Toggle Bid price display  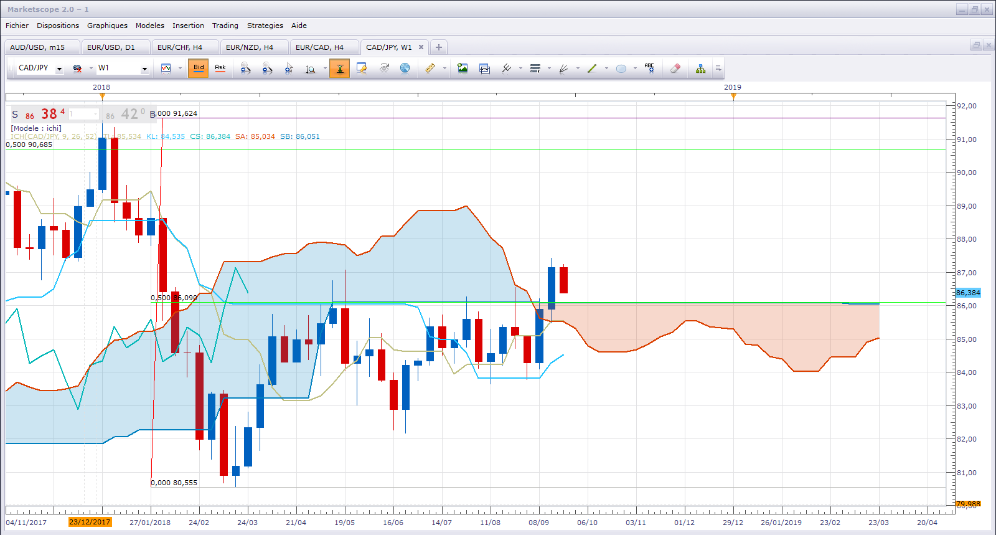pos(199,69)
